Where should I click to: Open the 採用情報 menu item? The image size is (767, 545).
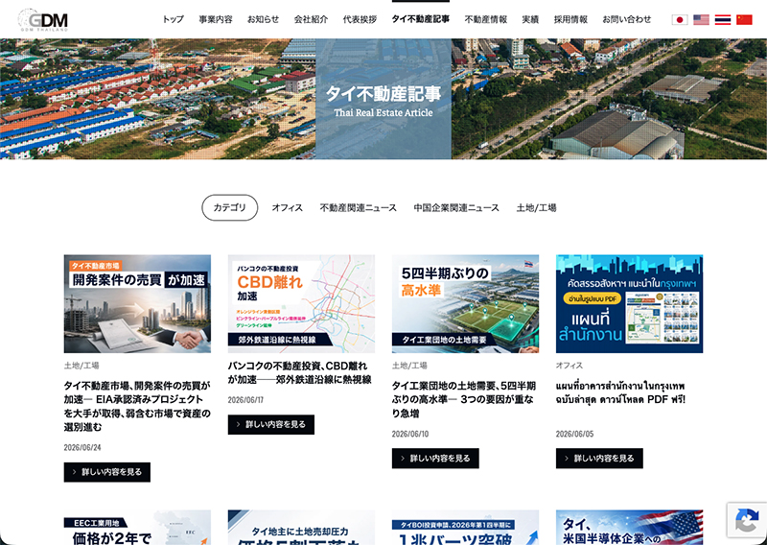pos(570,19)
